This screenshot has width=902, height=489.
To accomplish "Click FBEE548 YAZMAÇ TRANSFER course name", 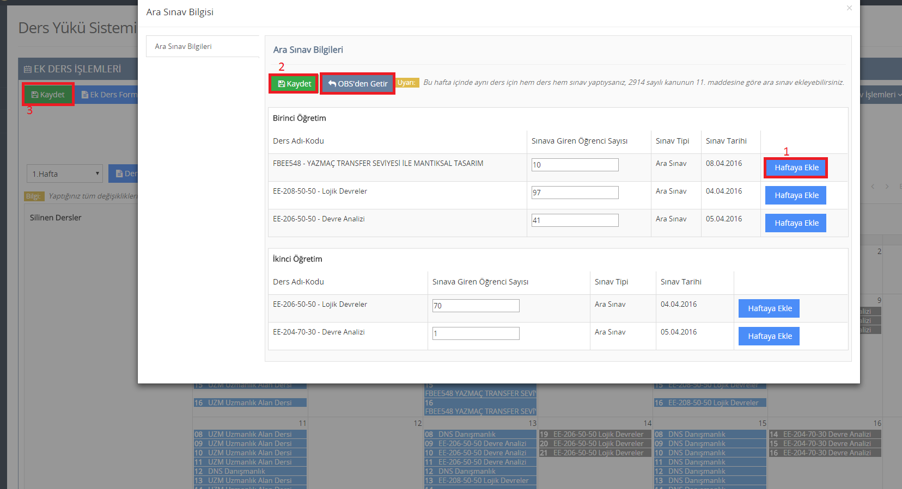I will [x=378, y=163].
